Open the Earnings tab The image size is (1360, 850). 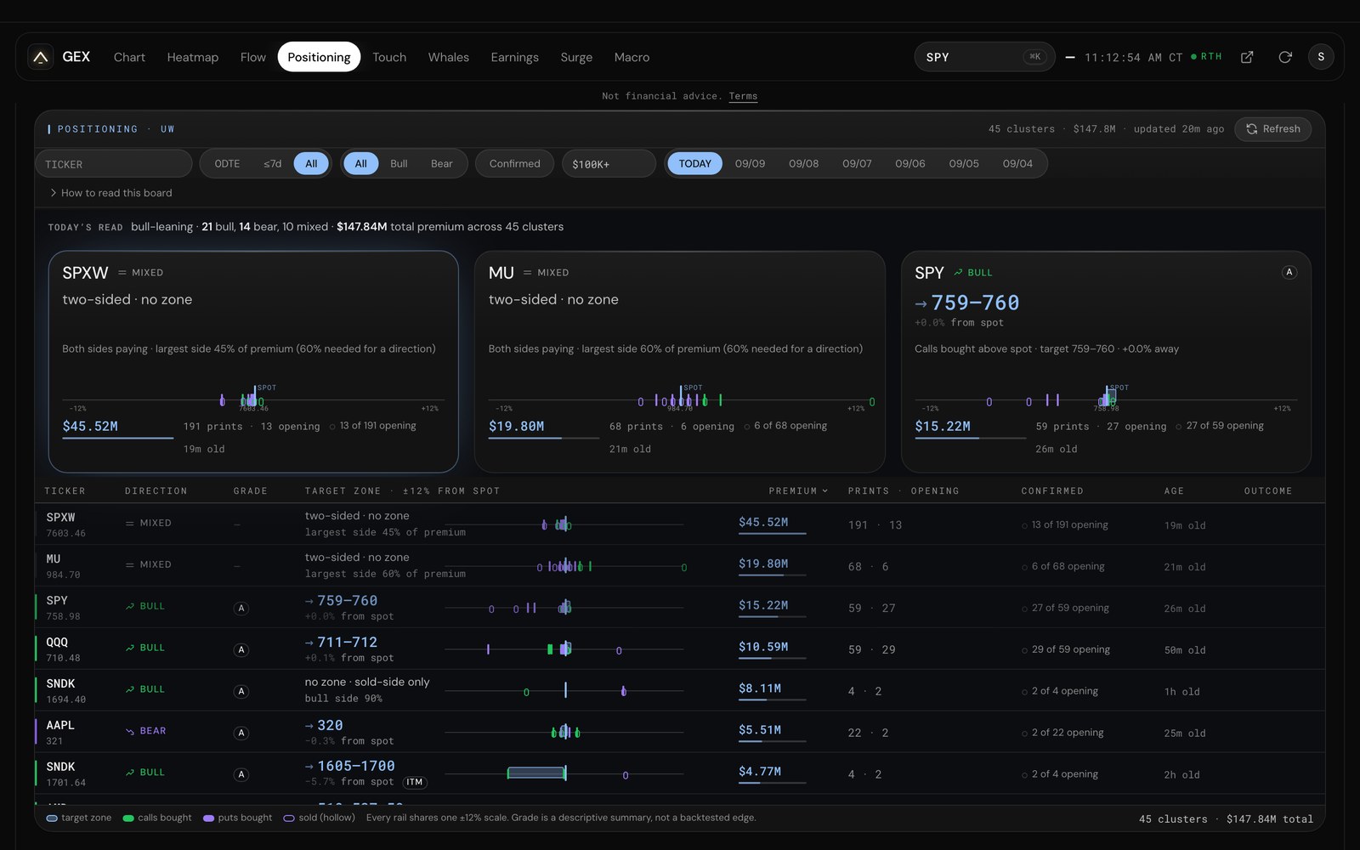[x=514, y=57]
